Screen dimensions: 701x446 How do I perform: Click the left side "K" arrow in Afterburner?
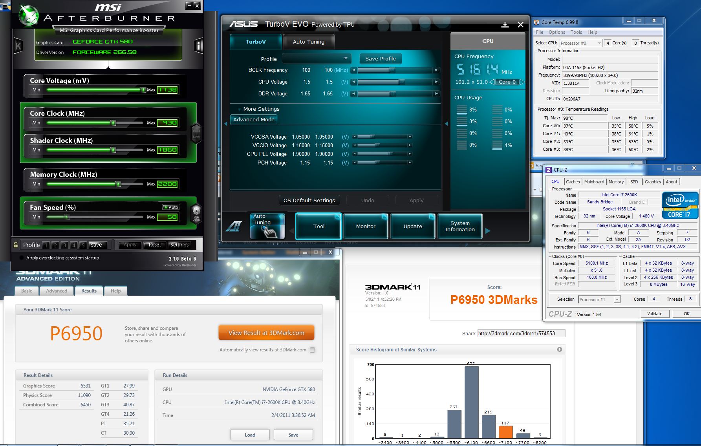click(x=18, y=46)
